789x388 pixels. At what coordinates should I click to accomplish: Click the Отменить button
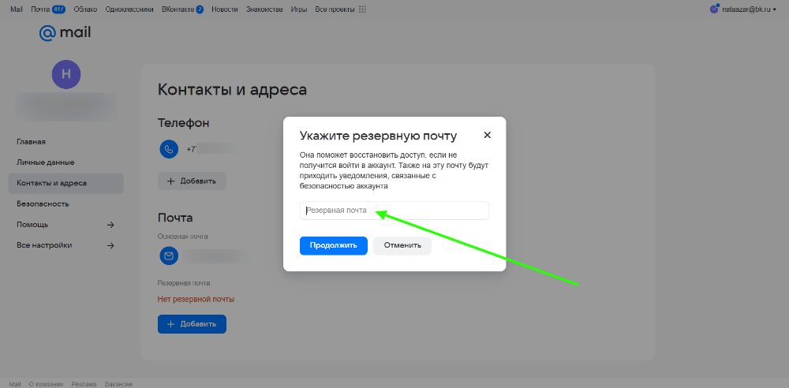(402, 245)
